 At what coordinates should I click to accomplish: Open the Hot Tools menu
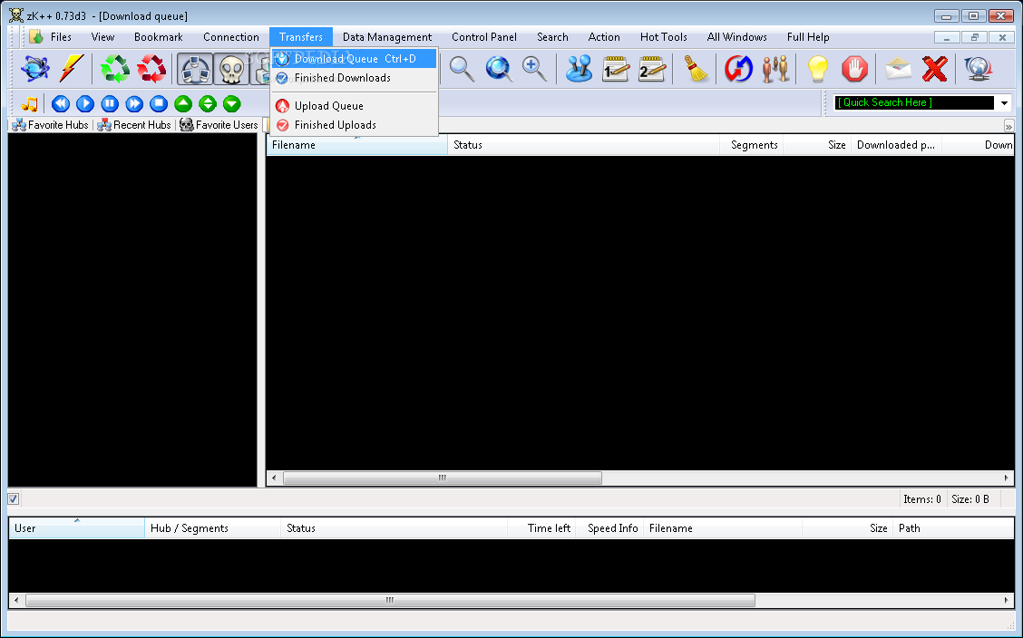click(x=664, y=37)
